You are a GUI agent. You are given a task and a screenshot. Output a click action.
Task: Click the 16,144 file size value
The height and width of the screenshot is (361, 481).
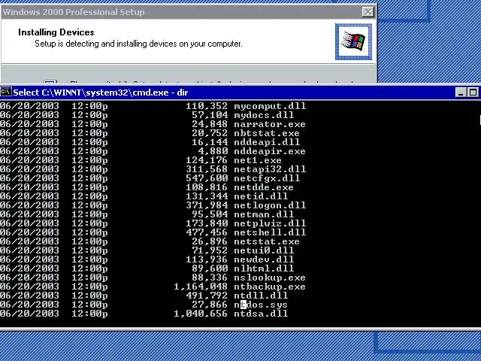(210, 142)
